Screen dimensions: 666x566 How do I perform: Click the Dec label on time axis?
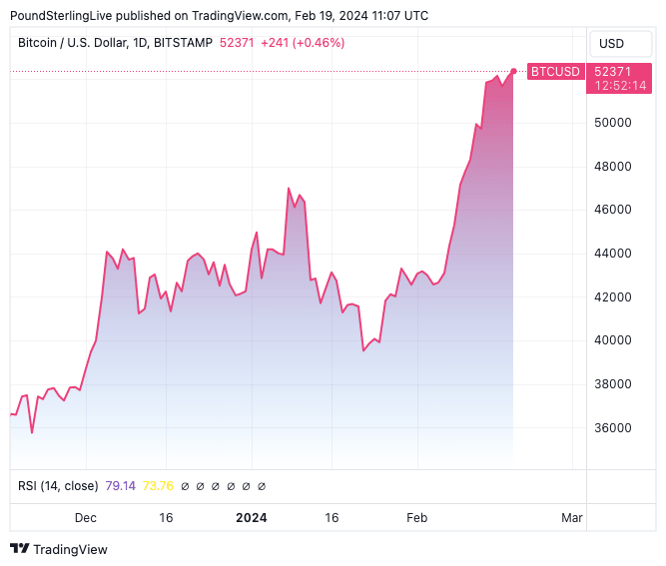tap(85, 518)
